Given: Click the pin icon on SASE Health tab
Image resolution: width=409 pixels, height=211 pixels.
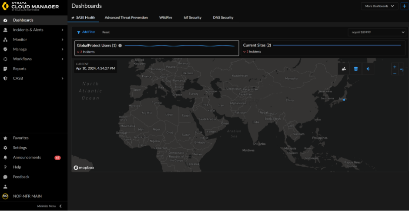Looking at the screenshot, I should pos(73,18).
